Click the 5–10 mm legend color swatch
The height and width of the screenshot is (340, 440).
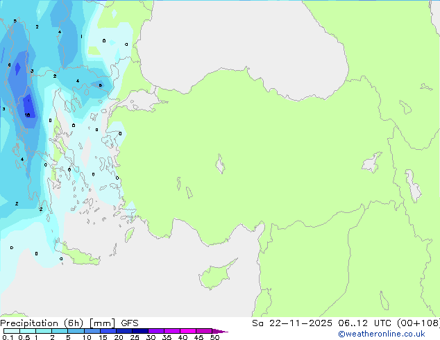(x=76, y=331)
